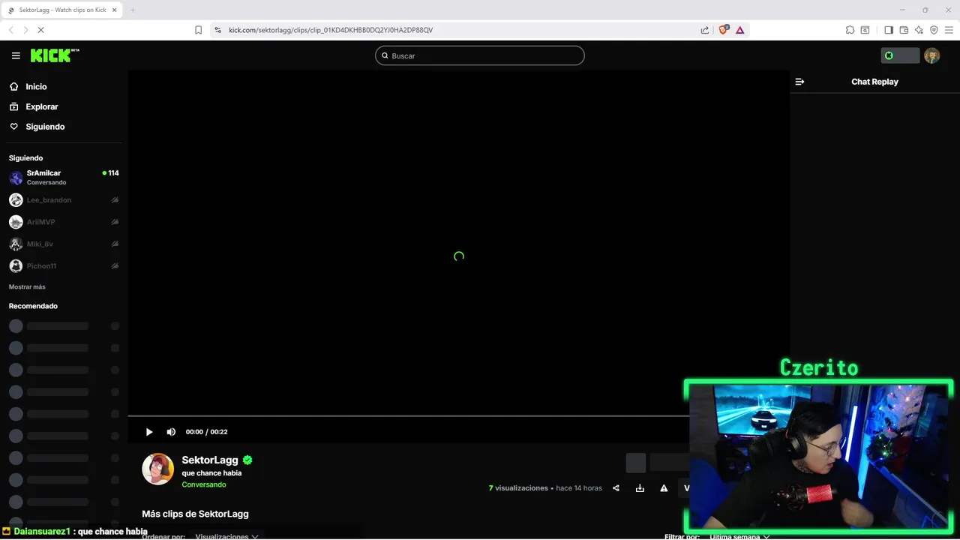Click the Kick logo

[x=55, y=55]
